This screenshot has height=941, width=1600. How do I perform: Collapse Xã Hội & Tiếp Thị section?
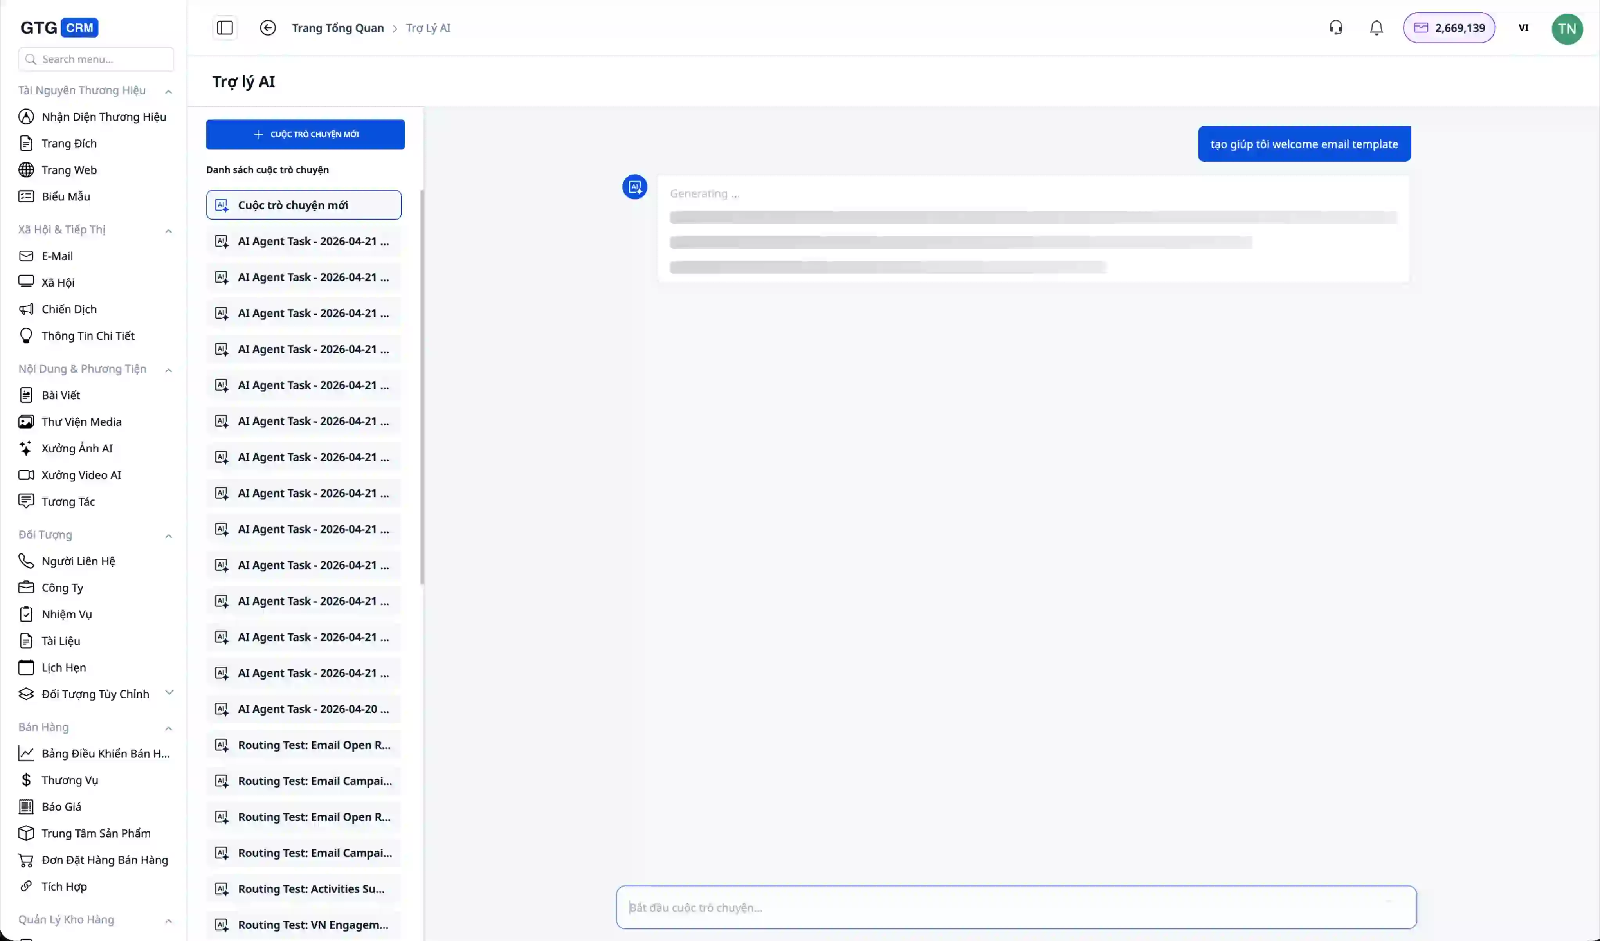168,231
